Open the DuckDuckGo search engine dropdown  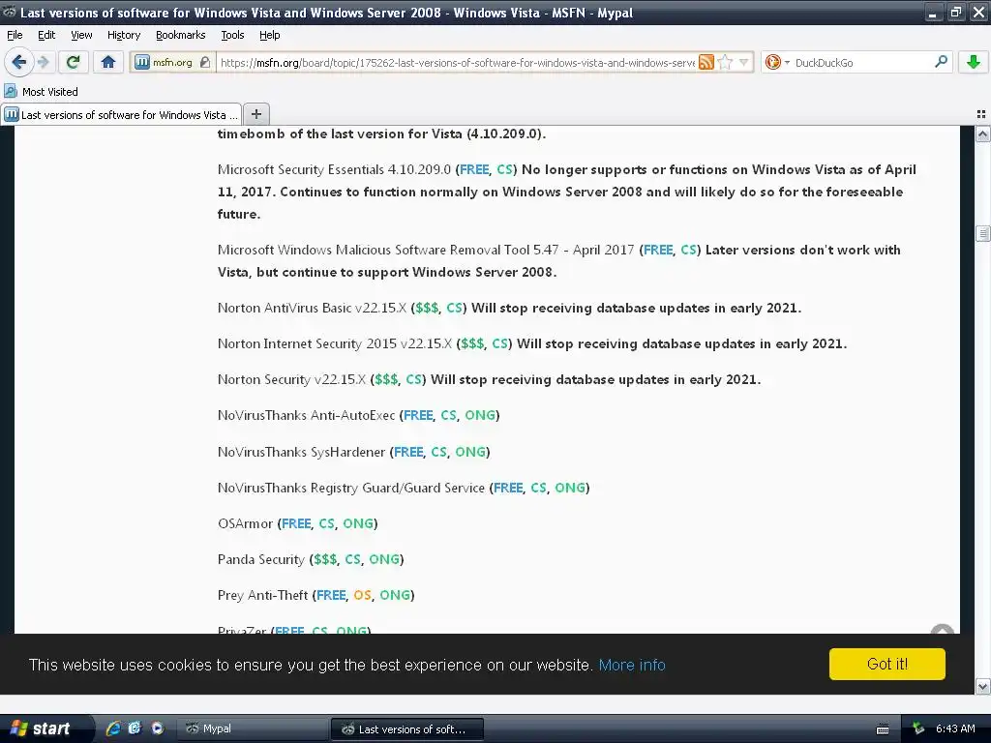tap(777, 62)
